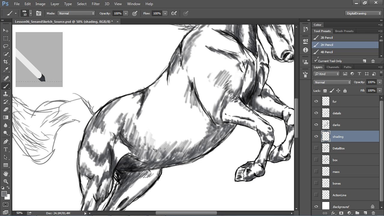Choose the 2B Pencil preset
This screenshot has height=216, width=384.
(x=345, y=38)
